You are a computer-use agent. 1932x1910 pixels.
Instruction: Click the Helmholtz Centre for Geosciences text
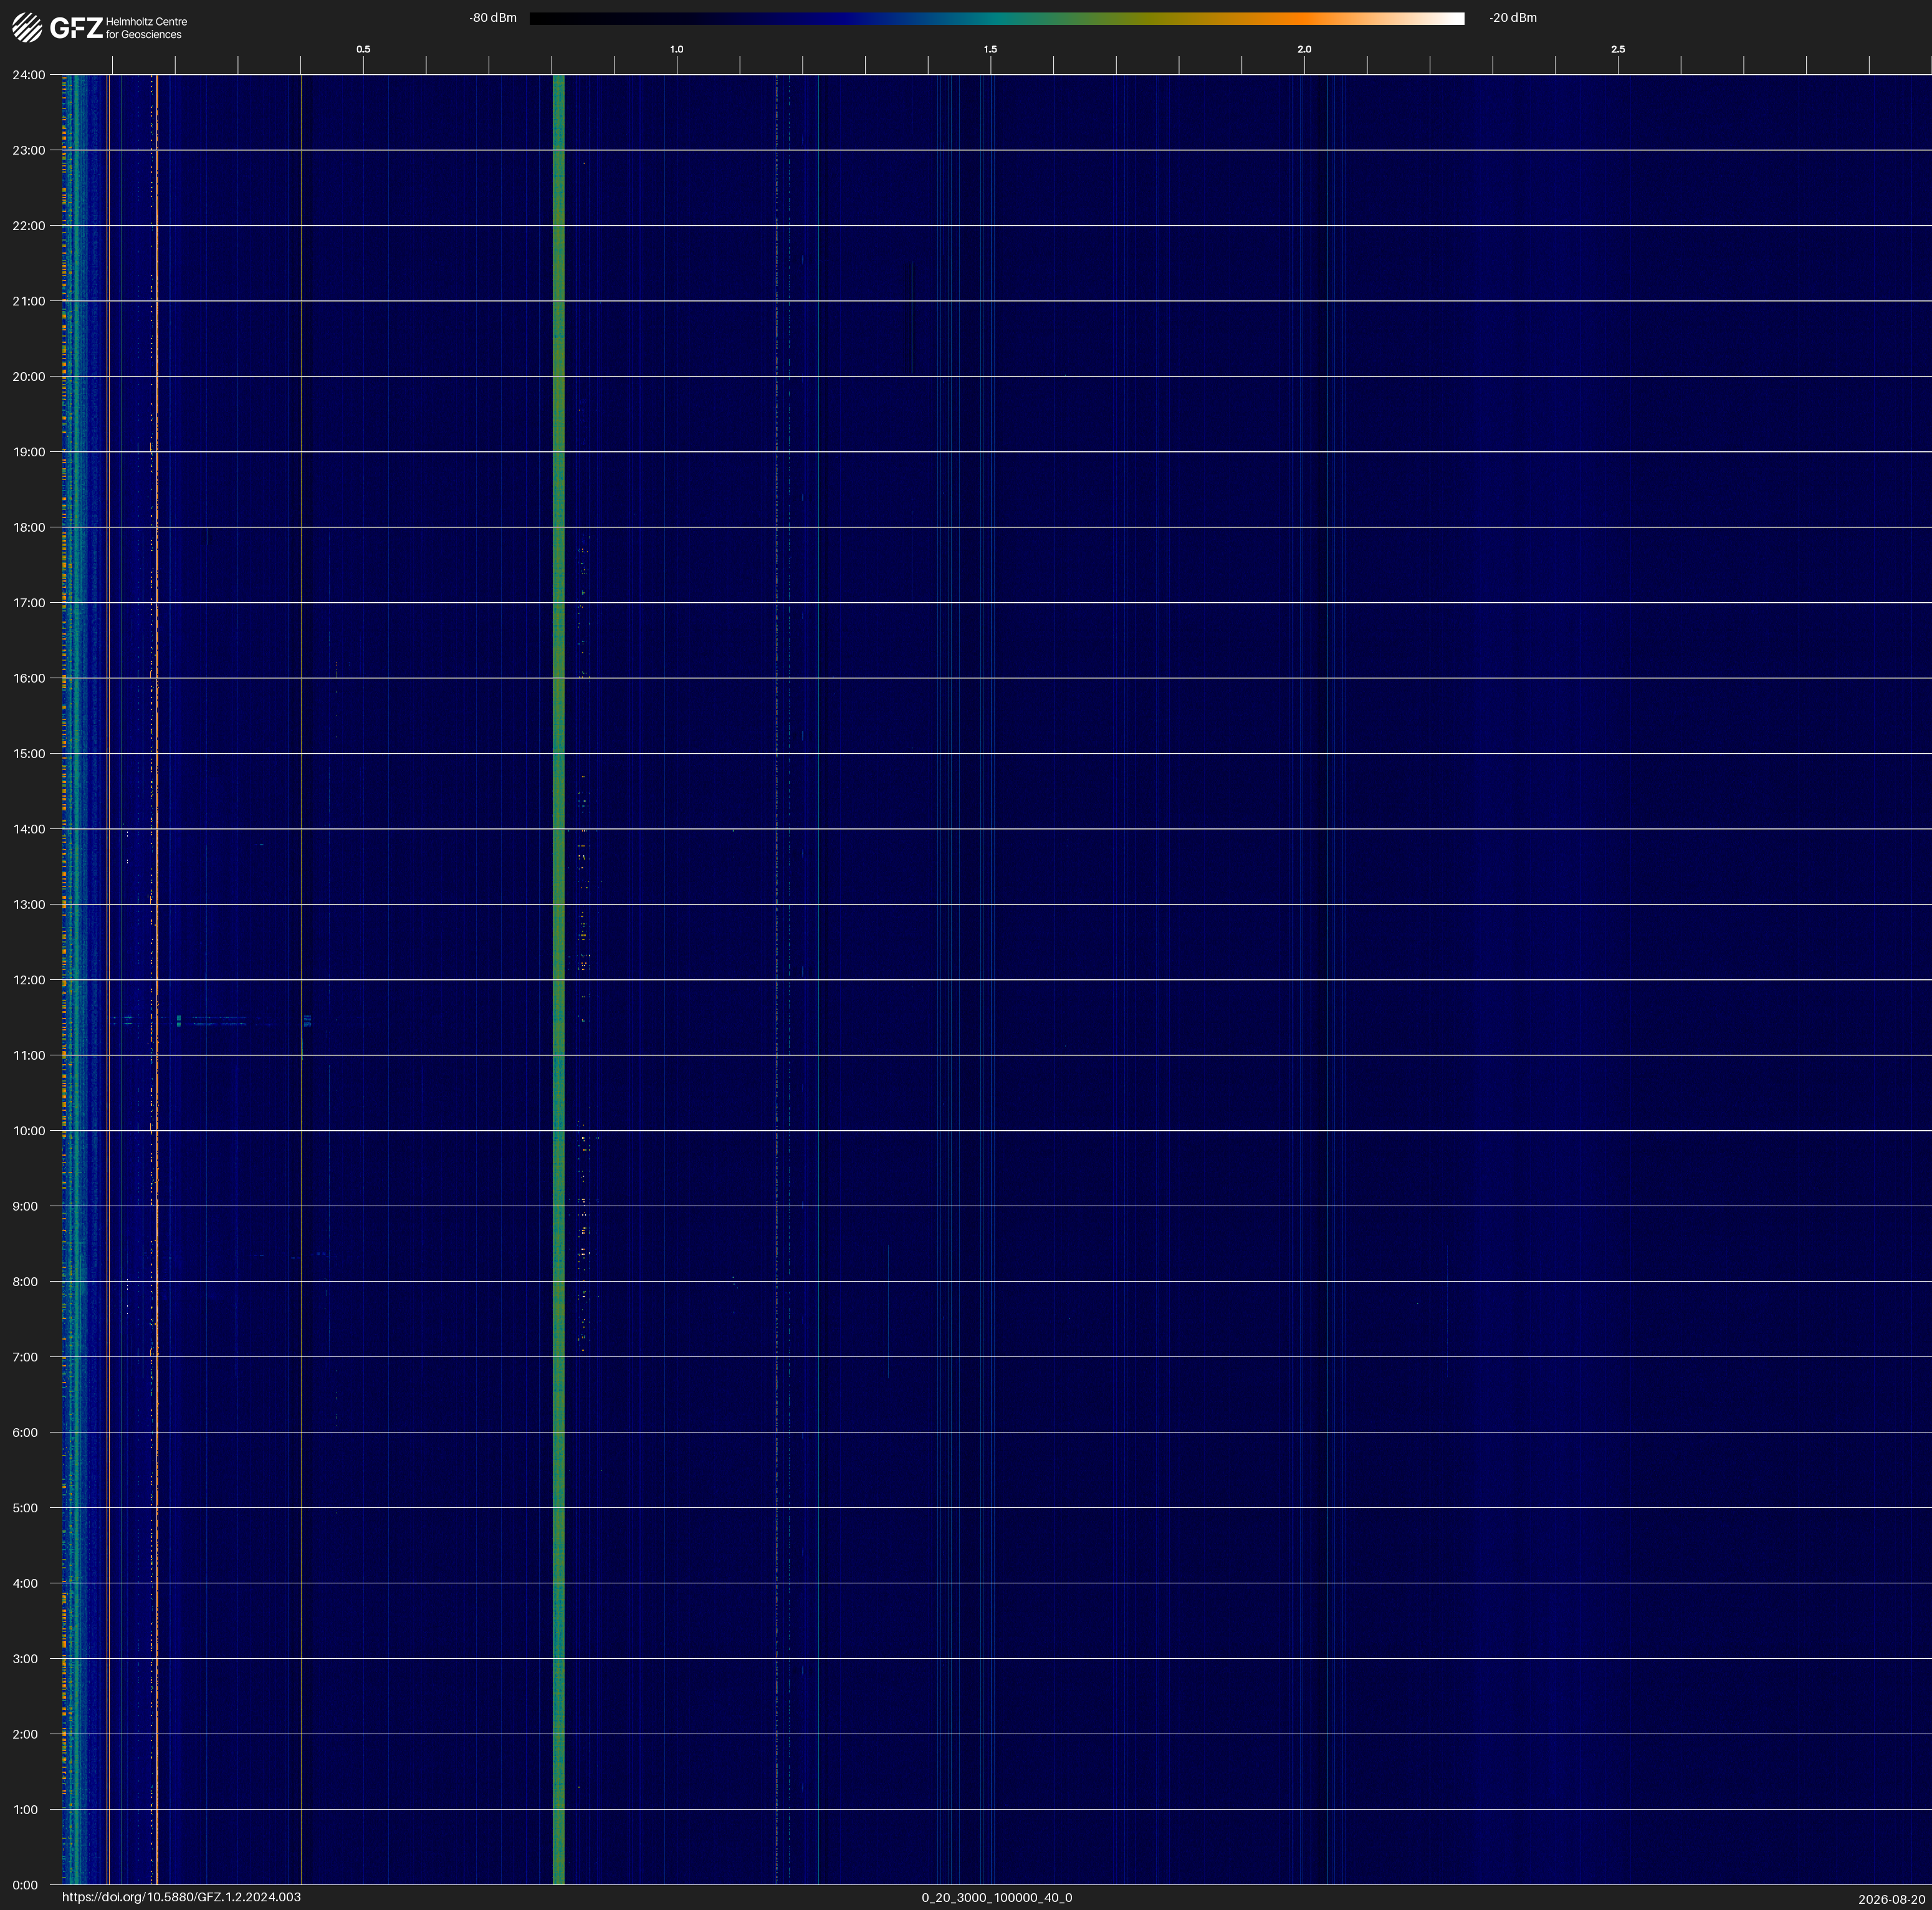pos(146,28)
